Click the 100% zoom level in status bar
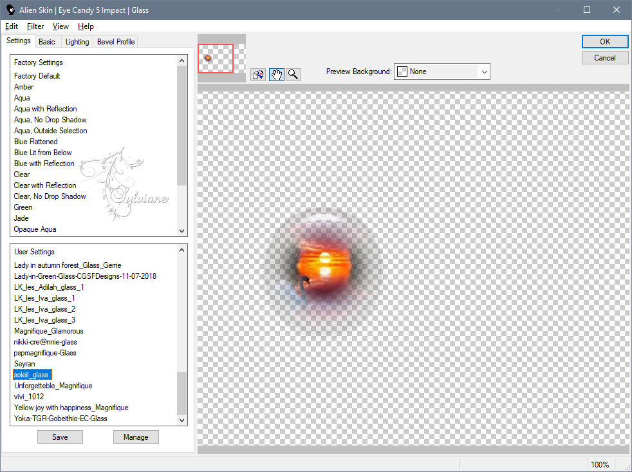This screenshot has height=472, width=632. (x=600, y=465)
